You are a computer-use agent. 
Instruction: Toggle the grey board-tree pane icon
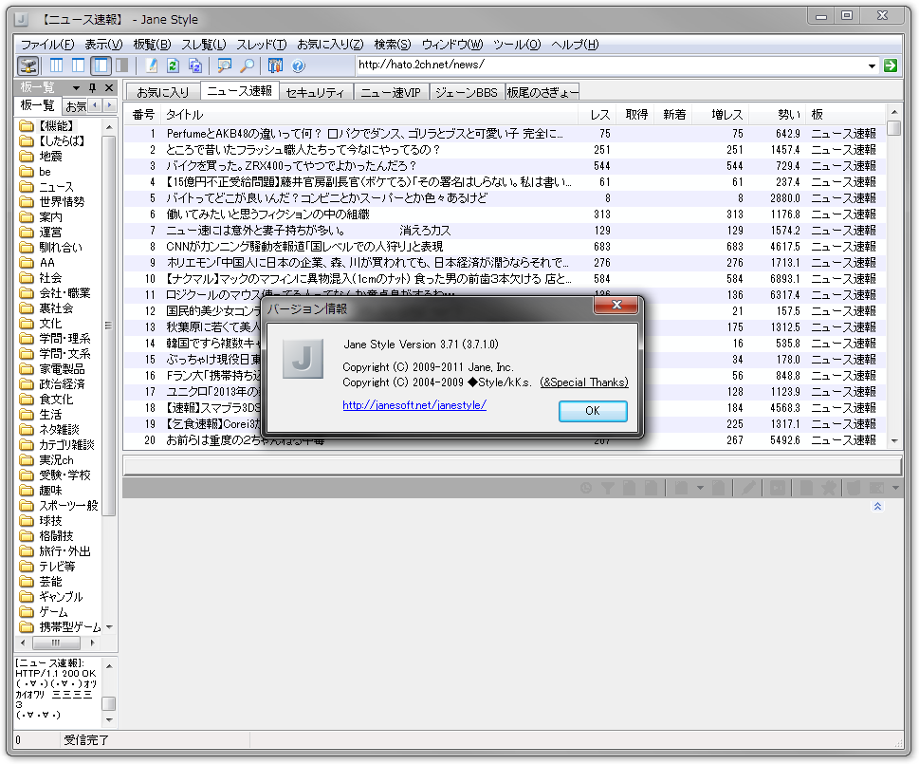pos(122,65)
